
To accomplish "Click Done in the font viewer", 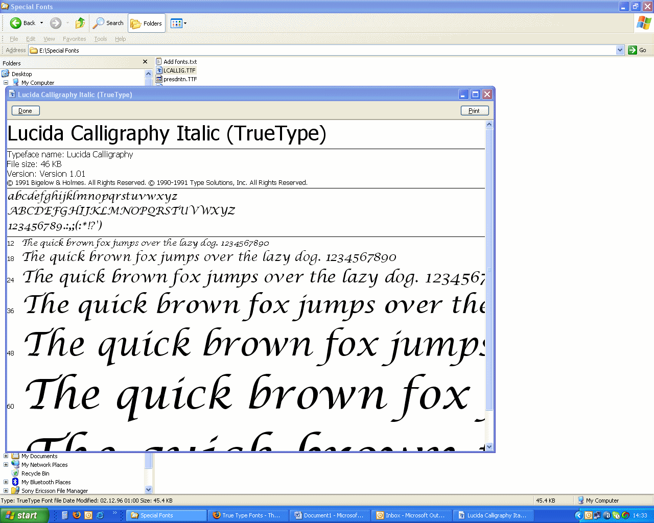I will pyautogui.click(x=26, y=111).
